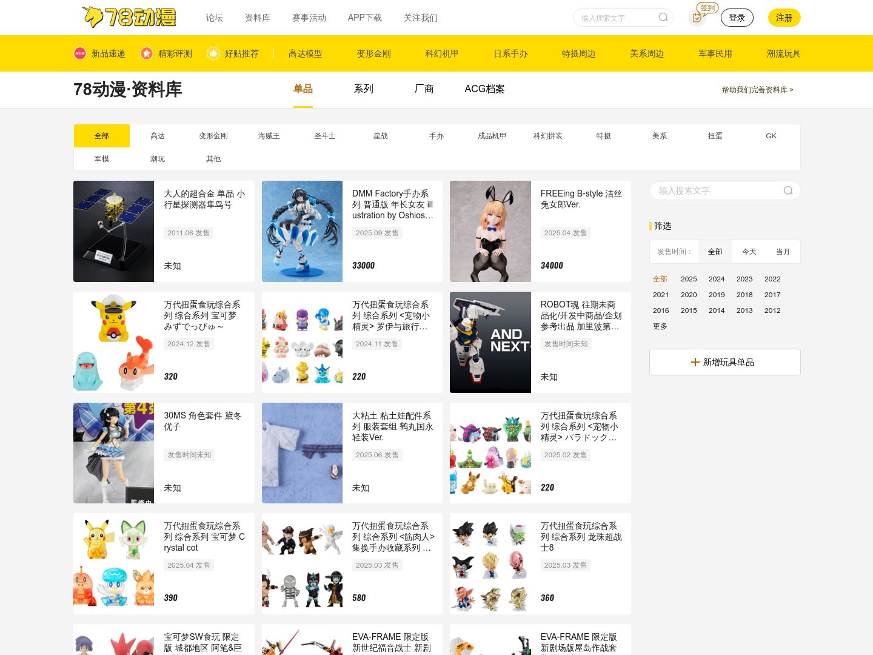Filter by year 2020
Screen dimensions: 873x655
tap(689, 295)
